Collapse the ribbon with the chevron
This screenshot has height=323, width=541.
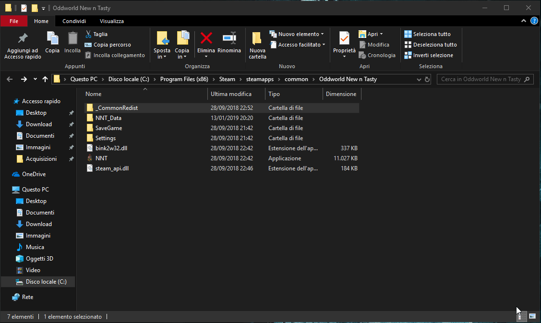tap(523, 21)
